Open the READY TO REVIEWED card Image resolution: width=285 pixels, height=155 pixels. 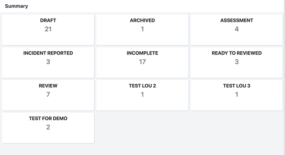tap(237, 63)
